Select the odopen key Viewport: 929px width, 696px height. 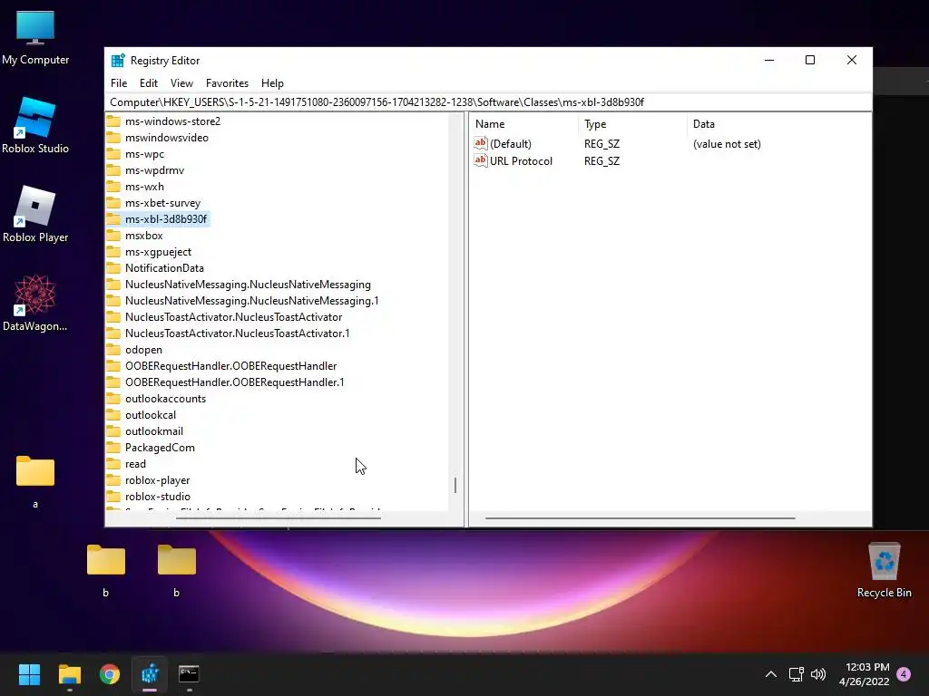tap(143, 350)
